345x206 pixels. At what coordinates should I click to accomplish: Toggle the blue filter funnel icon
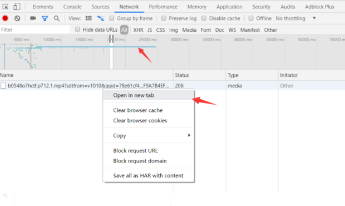tap(45, 18)
